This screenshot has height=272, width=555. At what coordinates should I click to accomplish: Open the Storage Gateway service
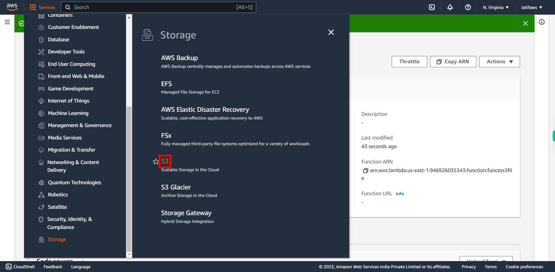click(186, 213)
